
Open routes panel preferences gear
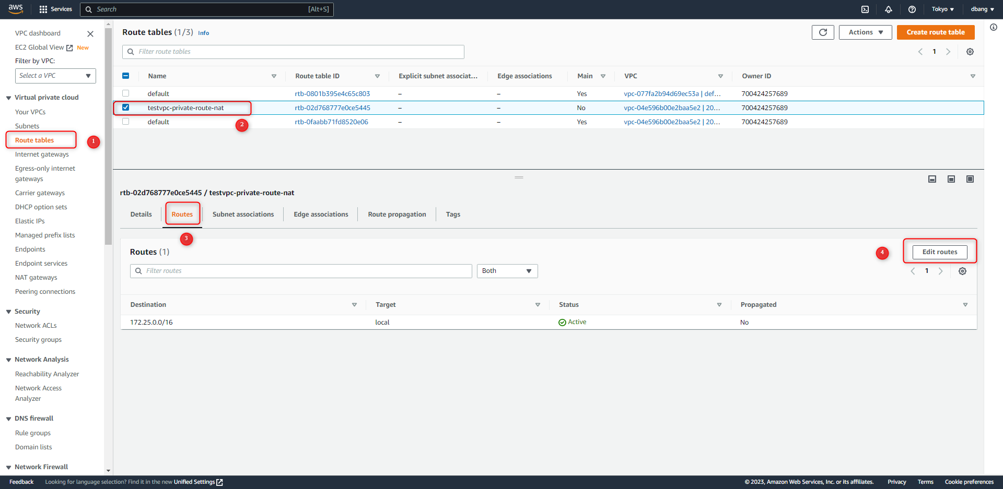(x=963, y=271)
